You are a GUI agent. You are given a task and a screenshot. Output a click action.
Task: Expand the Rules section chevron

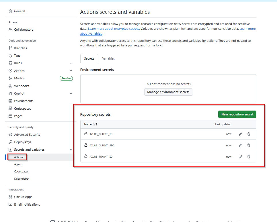pos(71,63)
